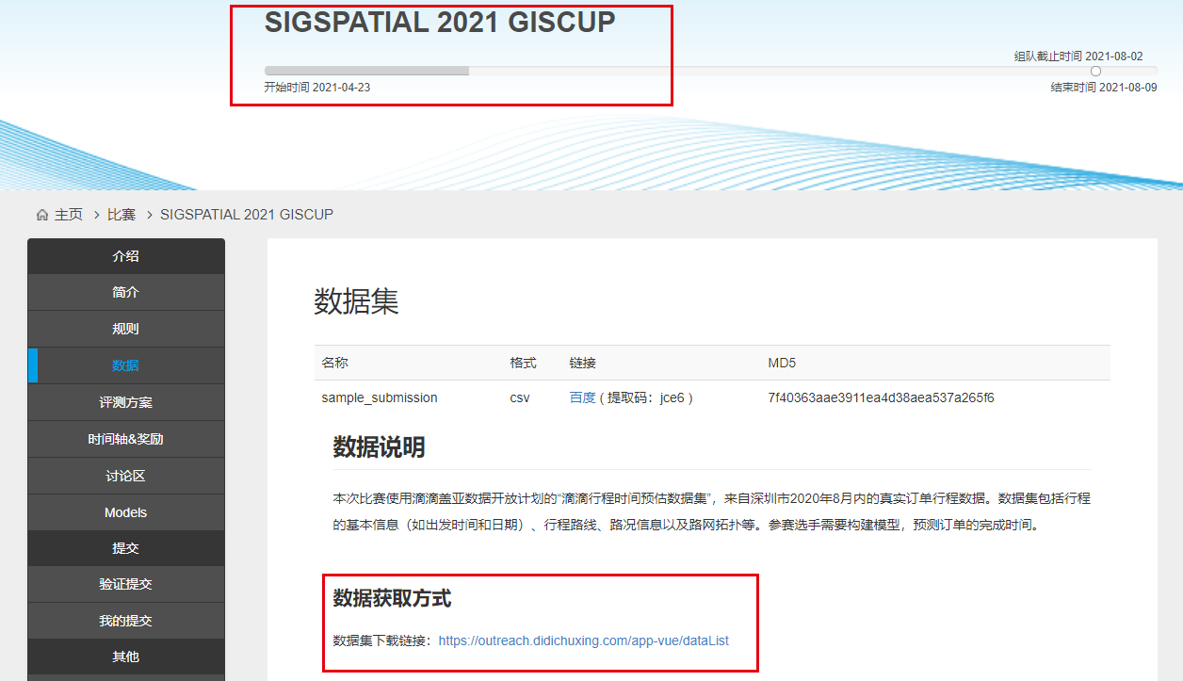Screen dimensions: 1183x681
Task: Select the Models sidebar item
Action: [126, 512]
